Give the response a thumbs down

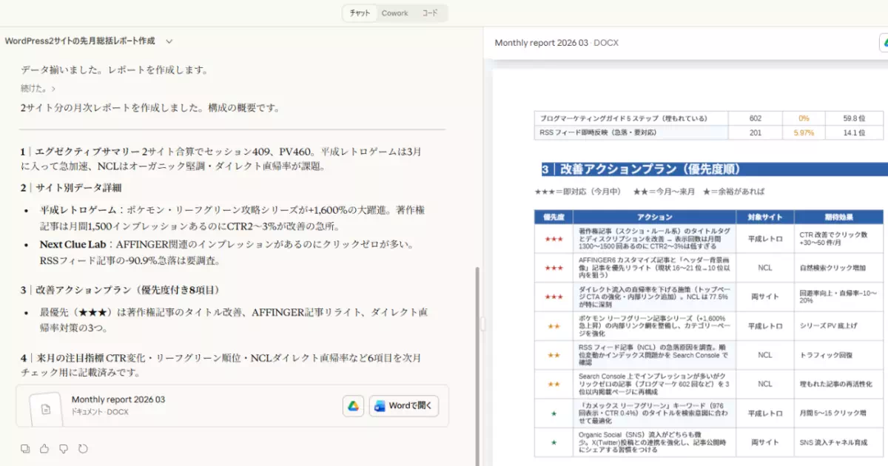(x=64, y=448)
